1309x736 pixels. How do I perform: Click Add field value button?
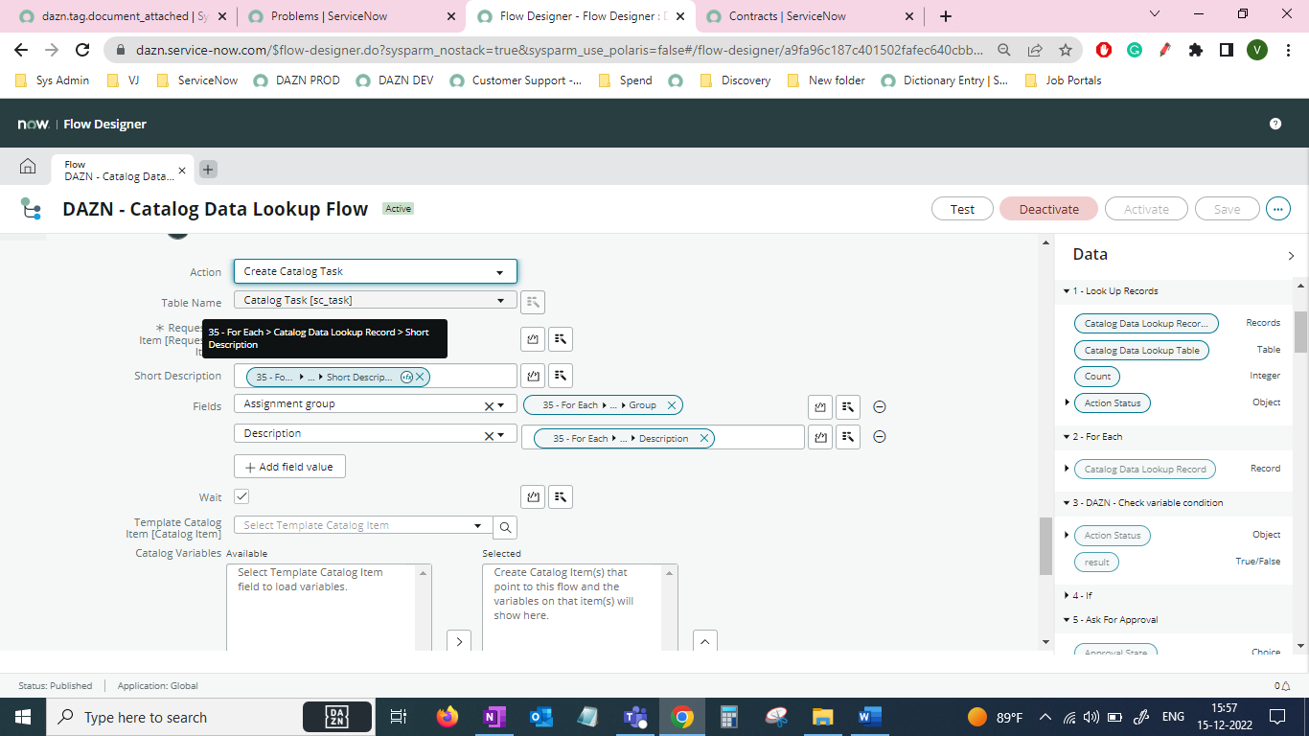pyautogui.click(x=289, y=467)
